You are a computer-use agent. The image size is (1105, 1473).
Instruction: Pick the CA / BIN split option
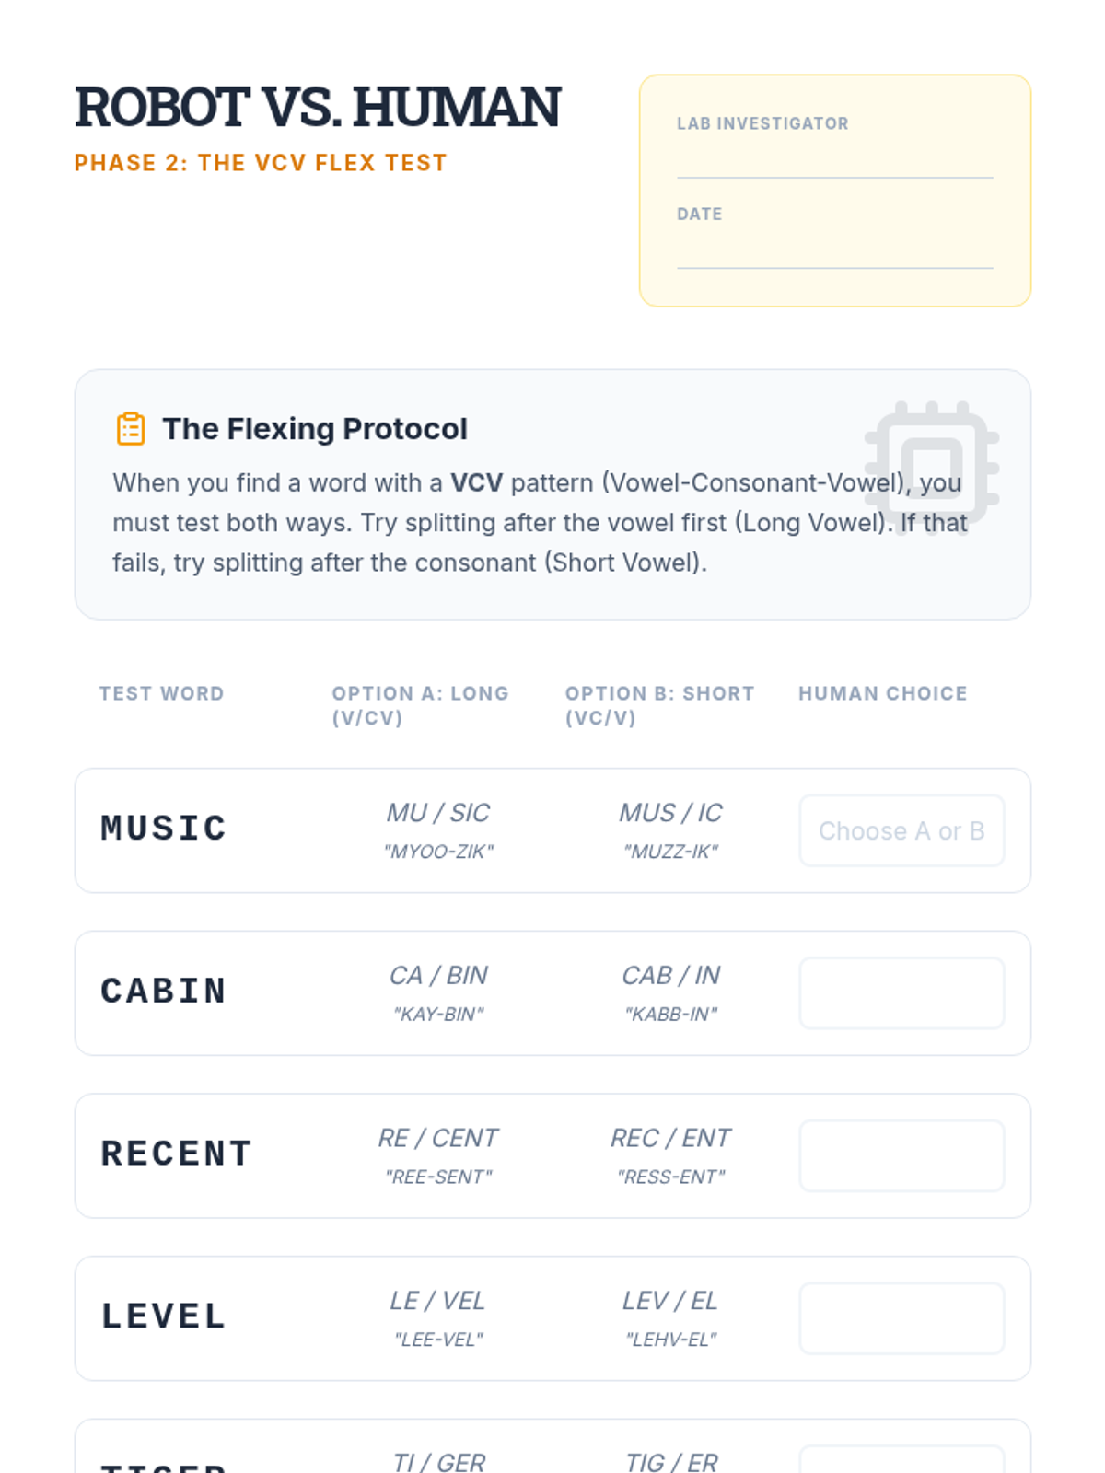click(x=438, y=976)
